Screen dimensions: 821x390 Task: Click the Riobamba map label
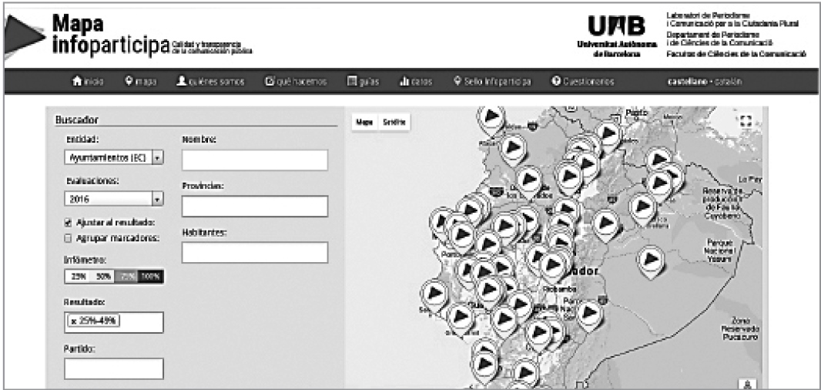(559, 289)
